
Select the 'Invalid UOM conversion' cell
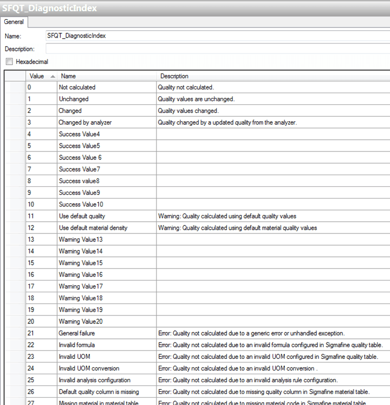click(x=89, y=368)
